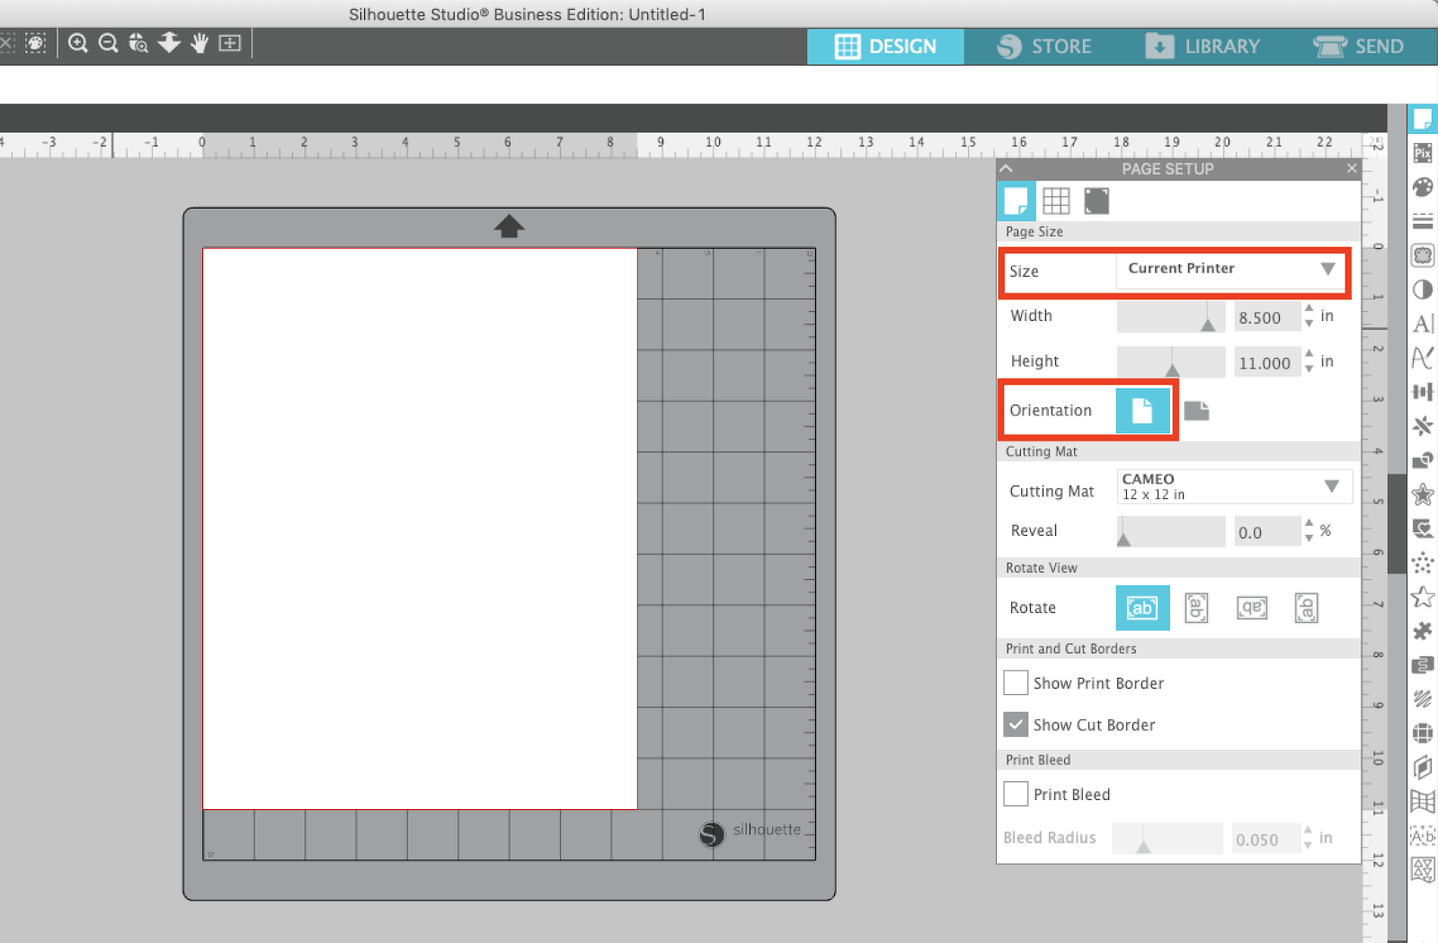Viewport: 1438px width, 943px height.
Task: Open the puzzle piece panel icon
Action: pyautogui.click(x=1423, y=631)
